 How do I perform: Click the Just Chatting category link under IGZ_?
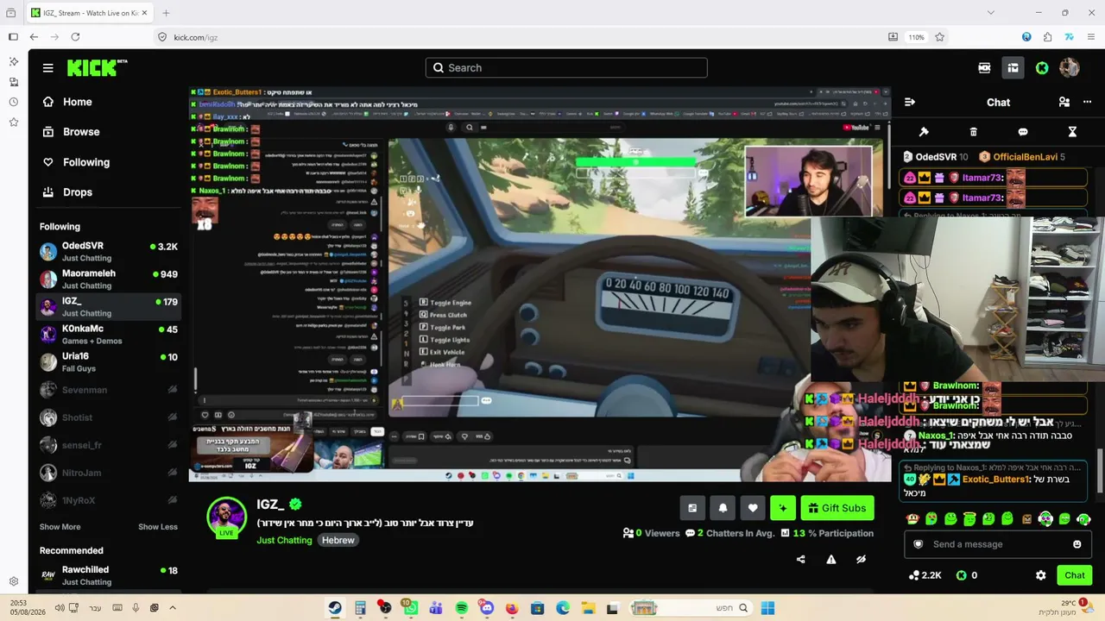pyautogui.click(x=284, y=540)
